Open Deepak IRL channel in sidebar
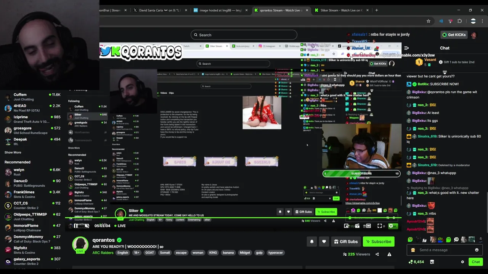This screenshot has width=488, height=274. [x=32, y=142]
